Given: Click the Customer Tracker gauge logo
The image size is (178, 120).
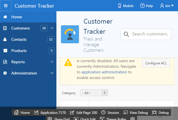Looking at the screenshot, I should (70, 34).
